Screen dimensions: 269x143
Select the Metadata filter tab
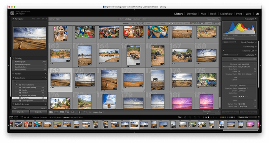click(x=137, y=19)
